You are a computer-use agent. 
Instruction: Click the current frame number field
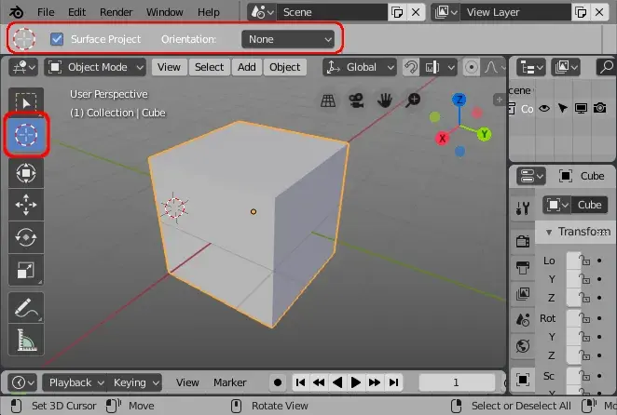pos(457,382)
